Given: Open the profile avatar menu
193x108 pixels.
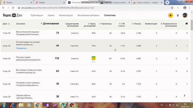Looking at the screenshot, I should (x=185, y=15).
